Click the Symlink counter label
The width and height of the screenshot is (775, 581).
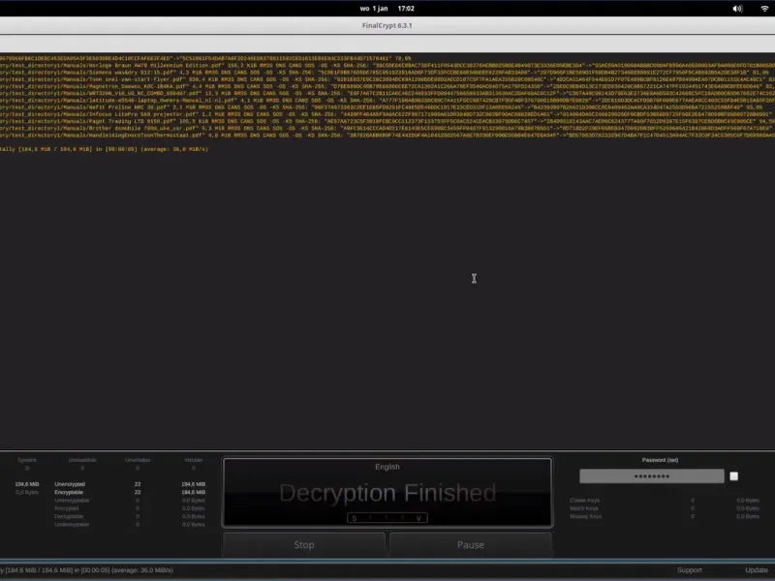pyautogui.click(x=27, y=460)
